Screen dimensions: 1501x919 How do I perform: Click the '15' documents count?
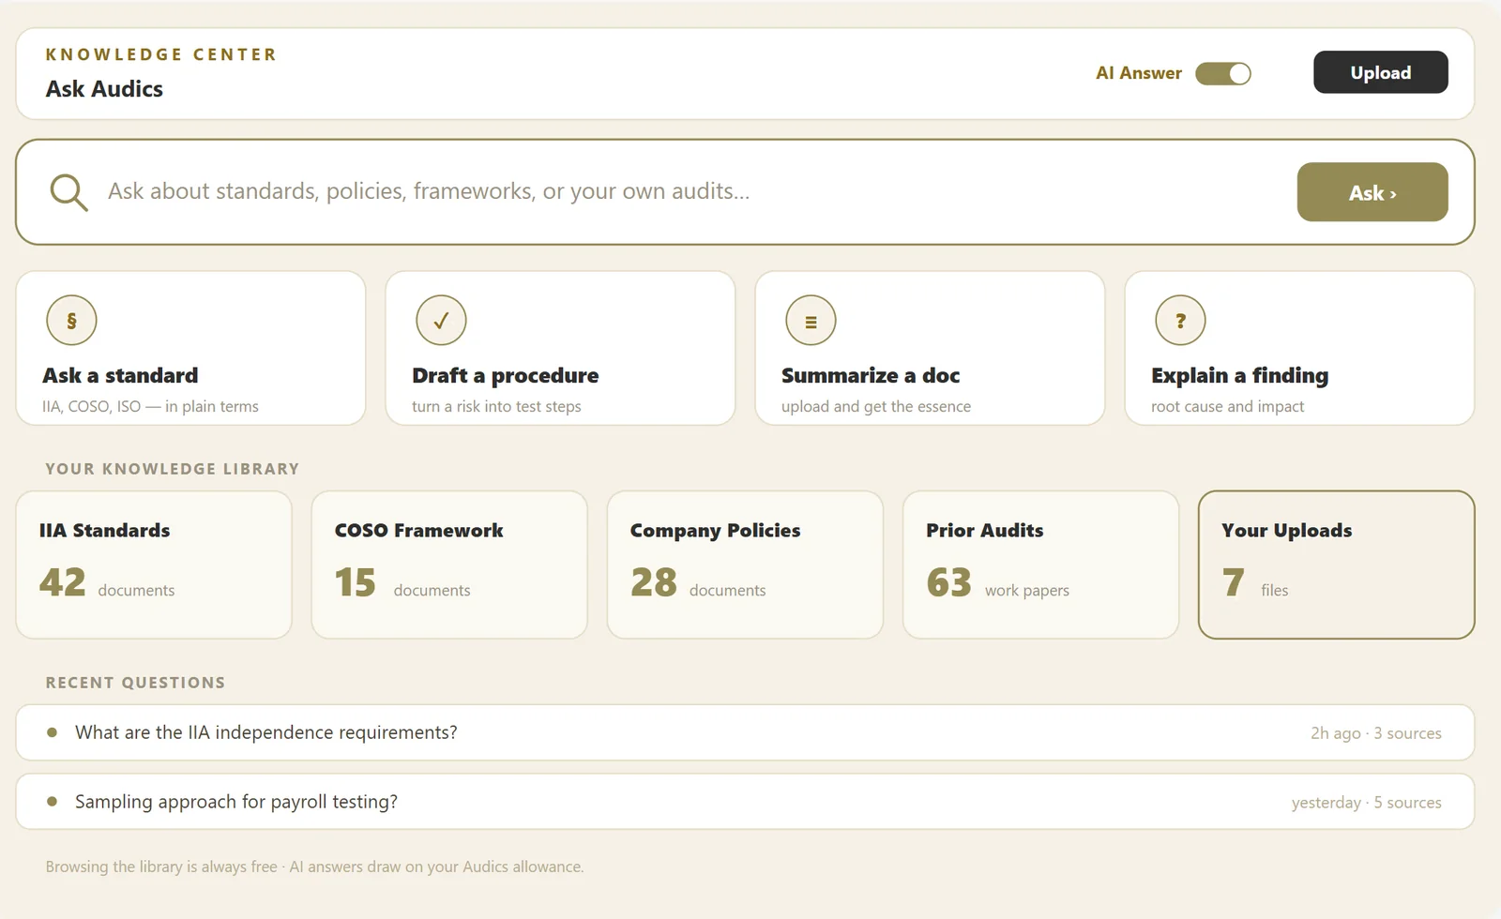pyautogui.click(x=355, y=582)
